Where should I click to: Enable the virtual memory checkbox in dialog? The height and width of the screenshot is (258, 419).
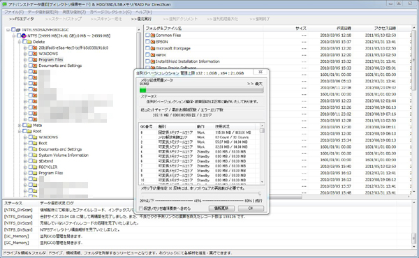click(x=141, y=208)
